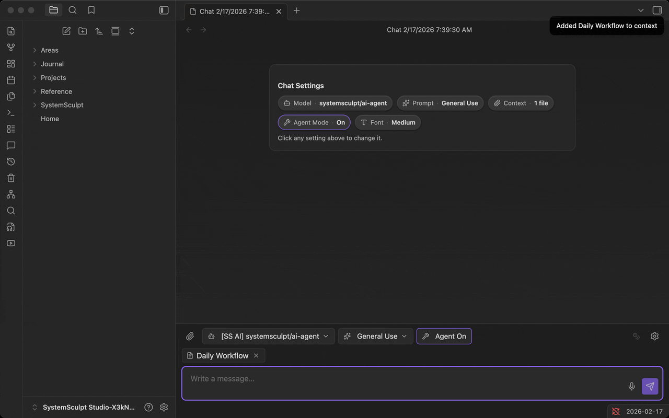Turn off Agent Mode in Chat Settings

[314, 122]
